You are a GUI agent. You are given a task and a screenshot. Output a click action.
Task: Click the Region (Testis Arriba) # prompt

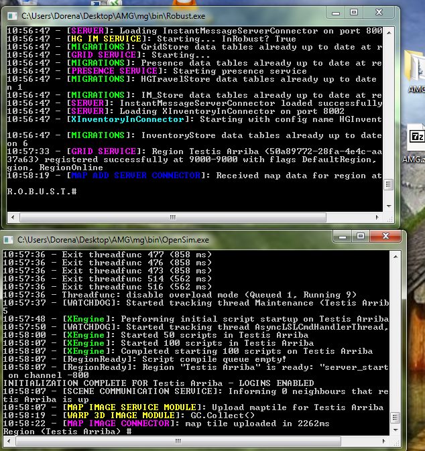(x=67, y=432)
